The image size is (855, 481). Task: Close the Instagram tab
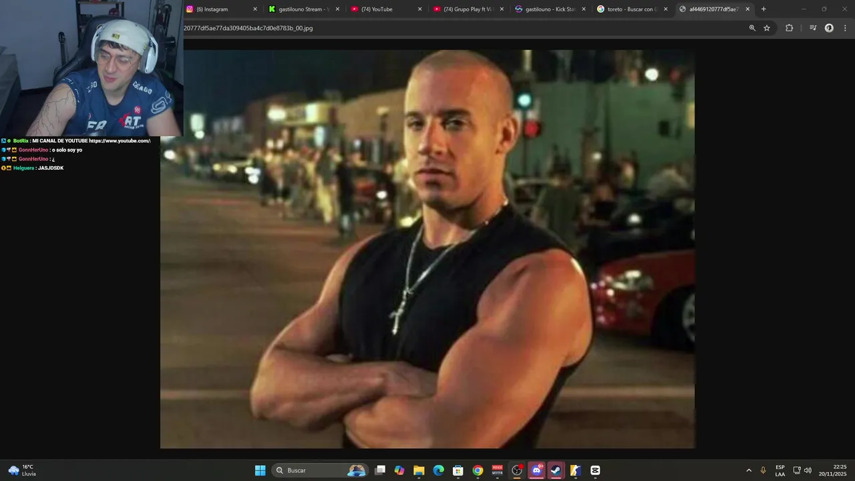[255, 9]
